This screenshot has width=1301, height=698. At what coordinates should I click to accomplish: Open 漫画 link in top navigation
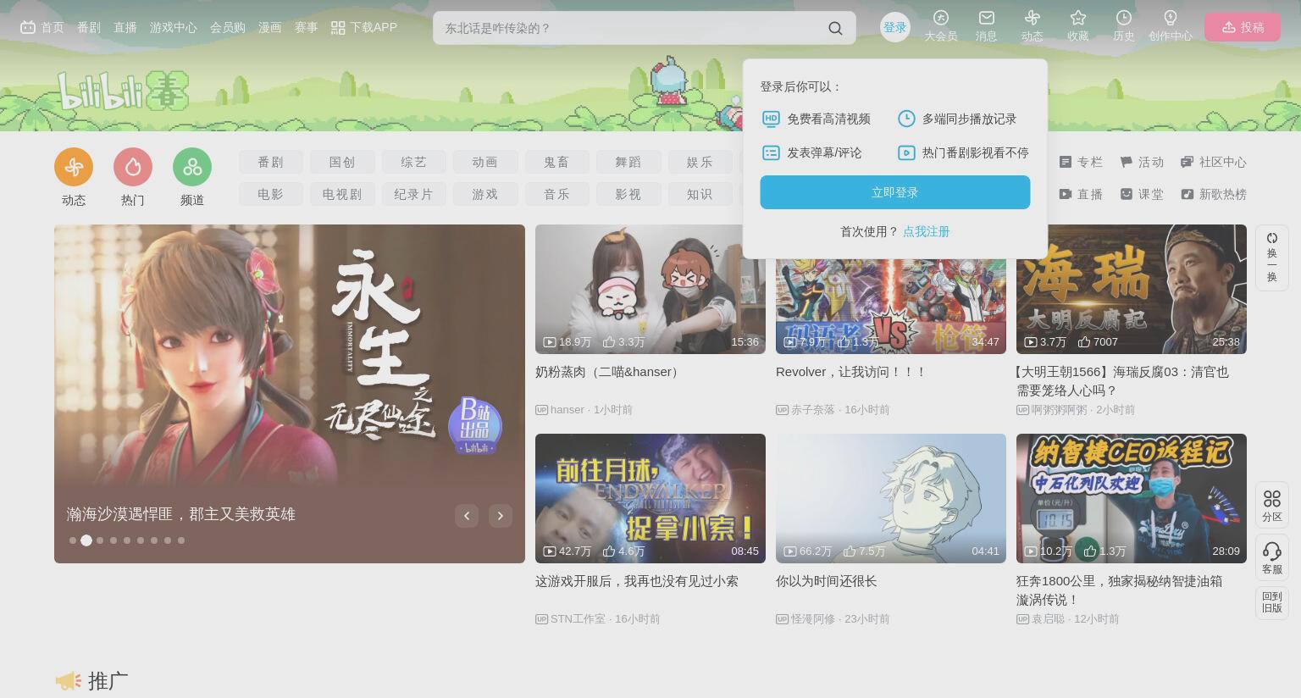pyautogui.click(x=270, y=28)
